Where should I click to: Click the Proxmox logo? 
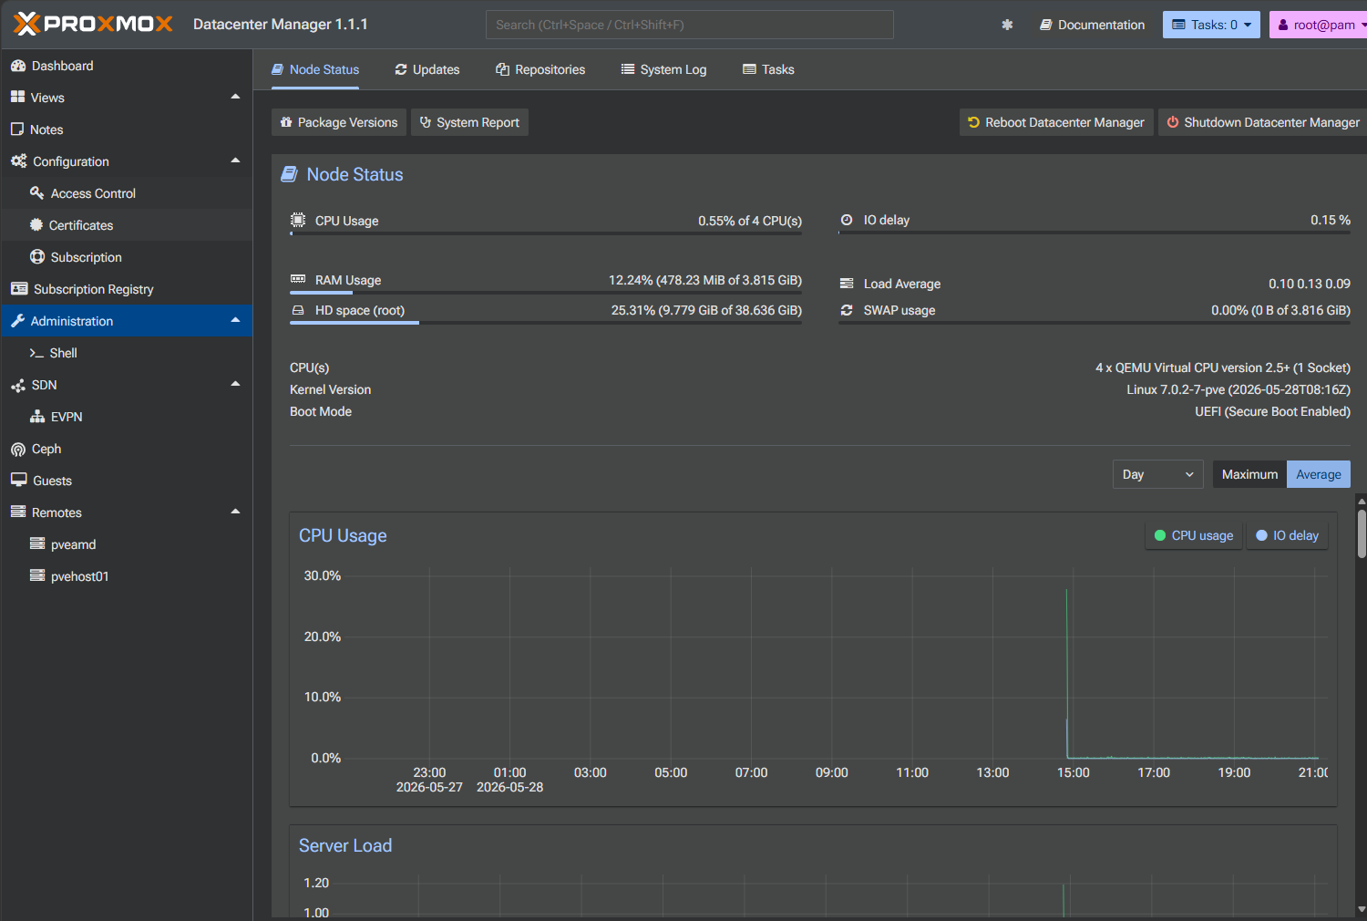click(93, 24)
